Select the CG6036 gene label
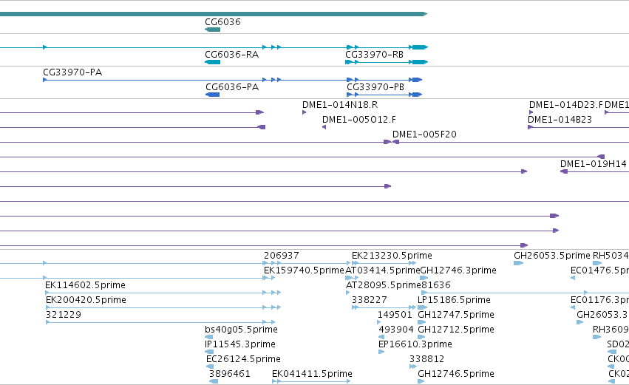 point(222,22)
